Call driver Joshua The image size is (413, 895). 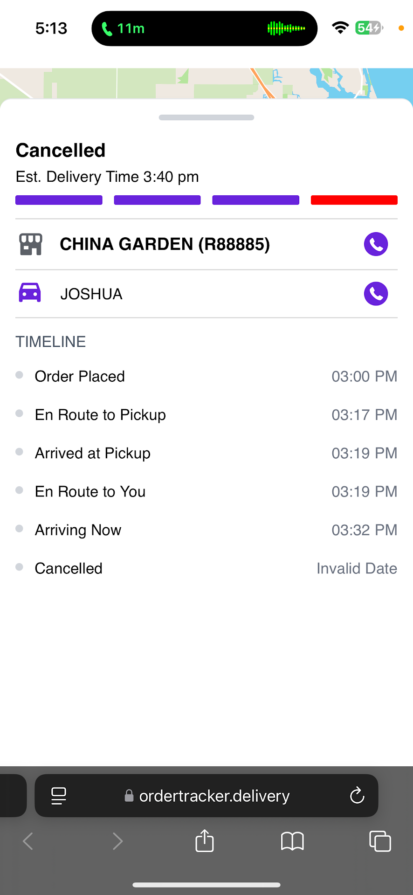click(376, 294)
